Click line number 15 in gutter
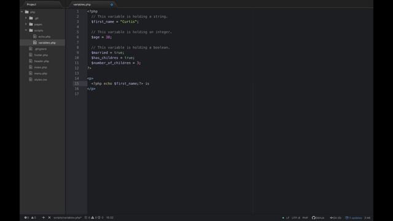Image resolution: width=393 pixels, height=221 pixels. pos(77,83)
